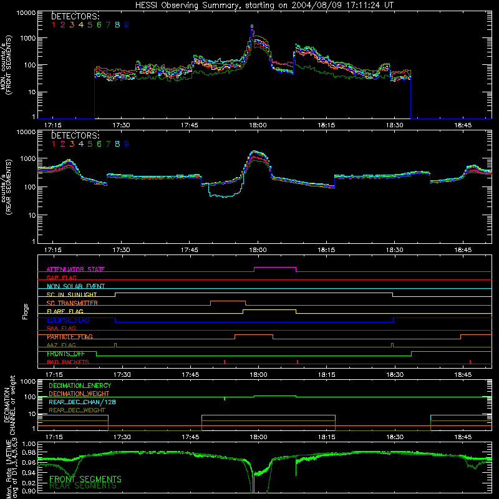
Task: Click the FRONTS_OFF flag label
Action: (x=65, y=354)
